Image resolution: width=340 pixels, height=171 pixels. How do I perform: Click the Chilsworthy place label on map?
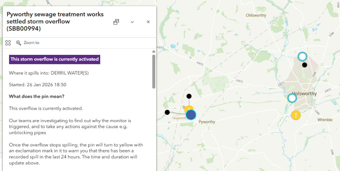pyautogui.click(x=256, y=15)
